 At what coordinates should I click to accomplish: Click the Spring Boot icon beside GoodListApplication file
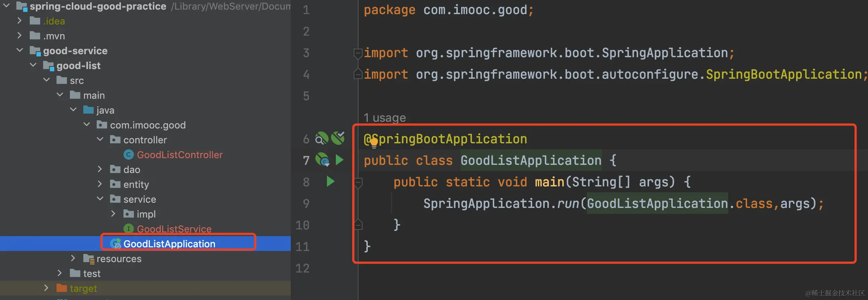pyautogui.click(x=116, y=244)
